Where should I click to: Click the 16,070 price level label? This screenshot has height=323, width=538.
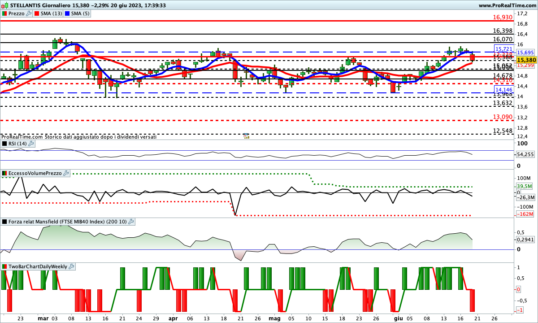point(502,39)
